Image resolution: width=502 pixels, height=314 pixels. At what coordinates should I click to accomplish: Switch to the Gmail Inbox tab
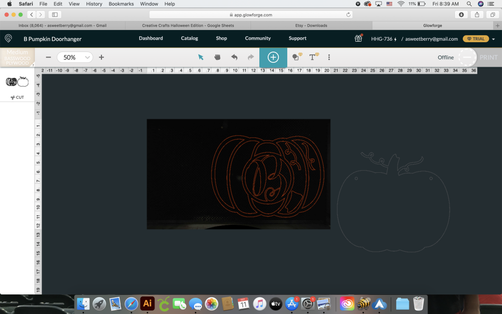coord(62,26)
